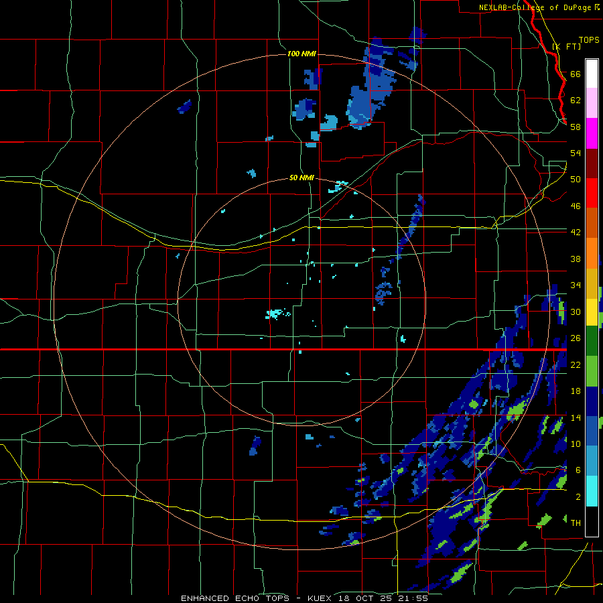This screenshot has height=603, width=603.
Task: Click the 34 legend value
Action: 576,285
